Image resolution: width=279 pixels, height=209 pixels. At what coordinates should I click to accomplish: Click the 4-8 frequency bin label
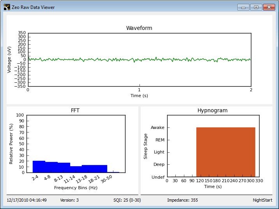47,178
